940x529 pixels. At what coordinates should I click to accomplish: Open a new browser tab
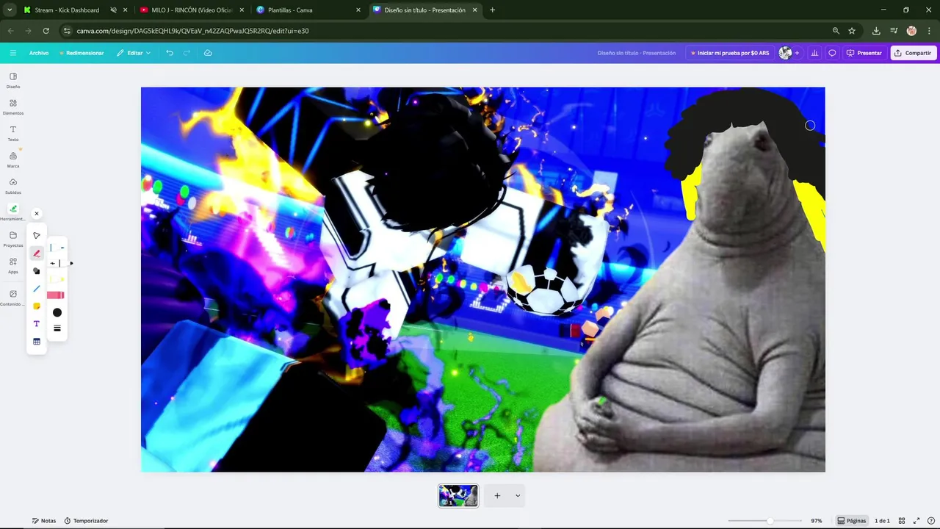(x=492, y=10)
